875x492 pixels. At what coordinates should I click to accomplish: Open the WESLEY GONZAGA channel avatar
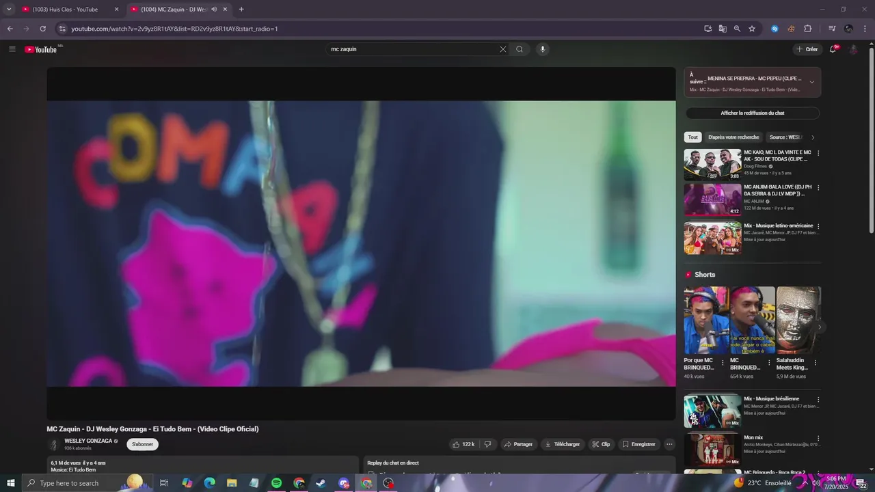(54, 444)
